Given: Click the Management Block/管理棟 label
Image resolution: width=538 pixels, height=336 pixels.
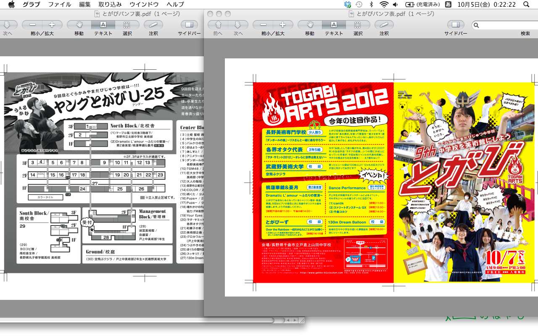Looking at the screenshot, I should (153, 214).
